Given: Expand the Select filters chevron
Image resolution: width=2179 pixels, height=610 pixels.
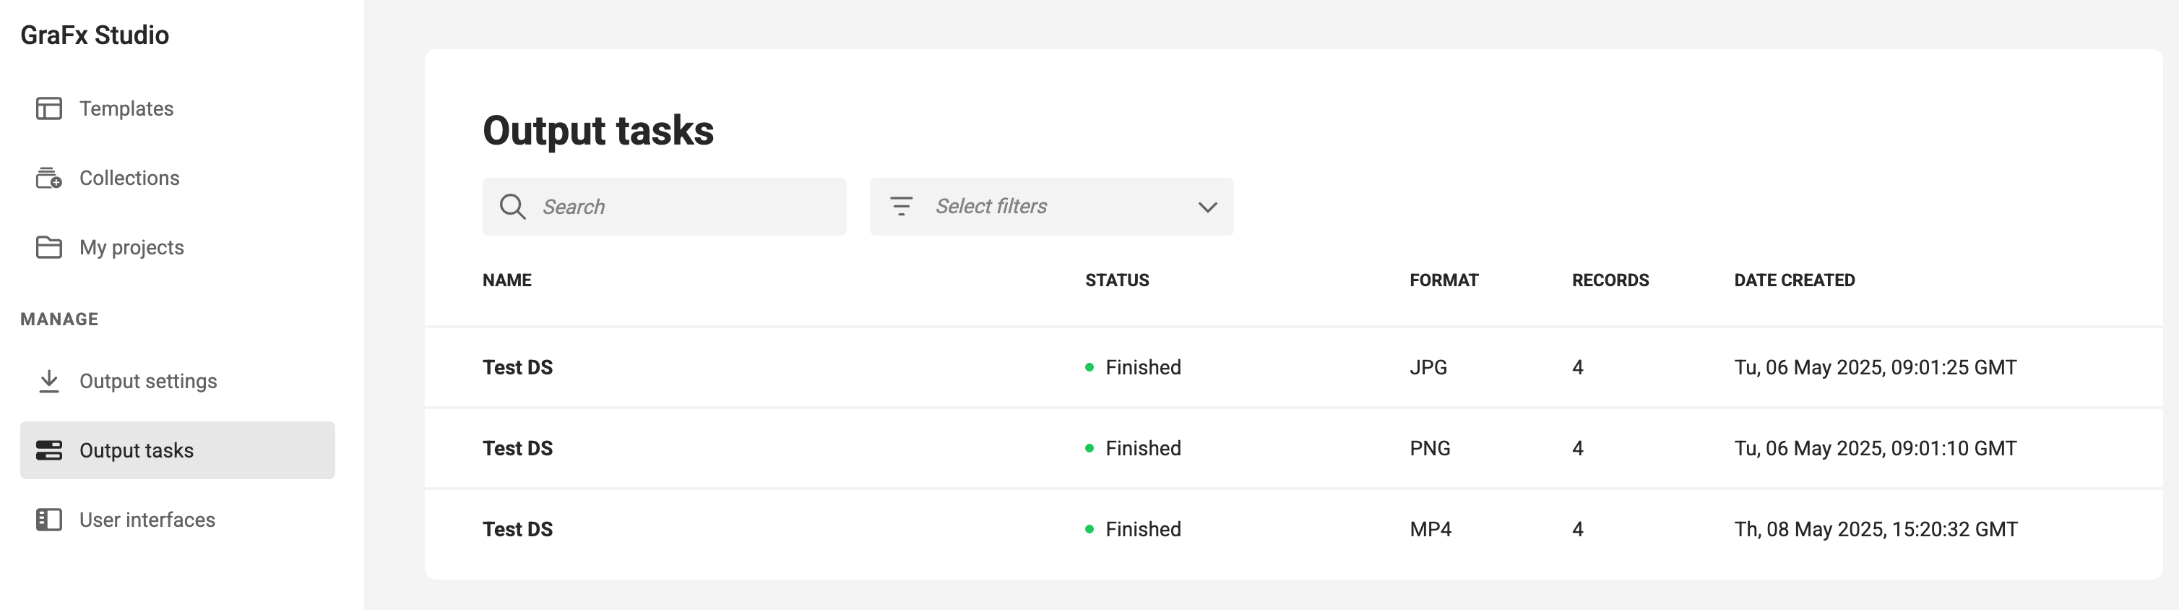Looking at the screenshot, I should [1207, 207].
